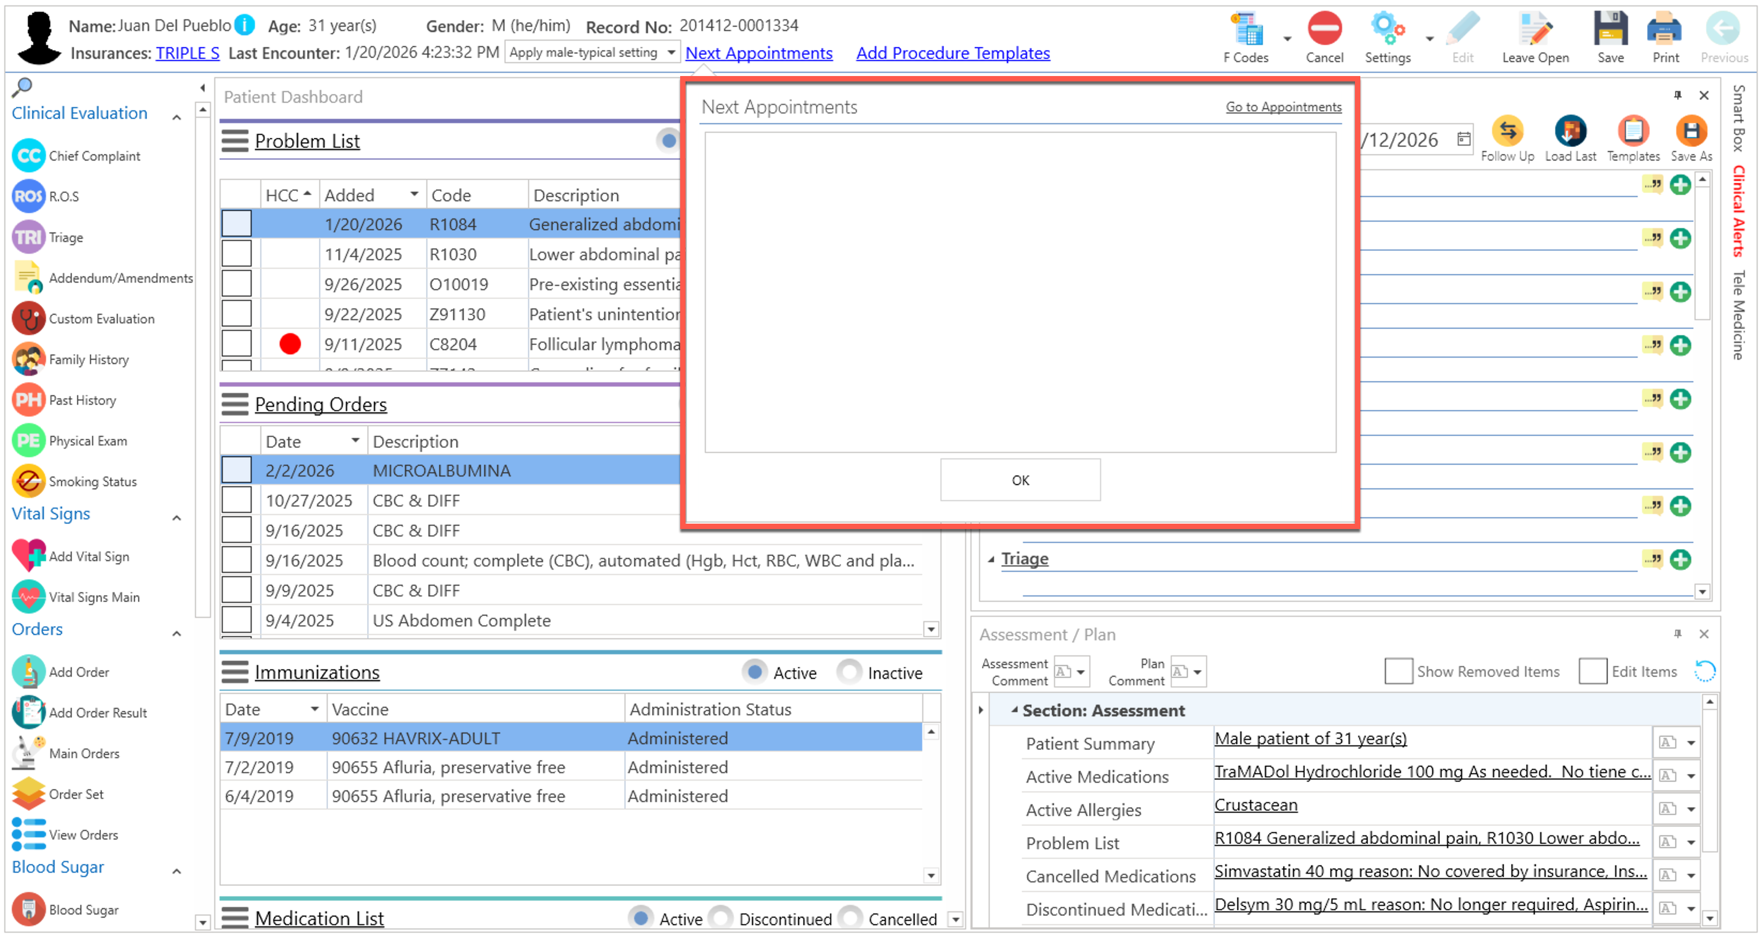Collapse the Triage section arrow
Viewport: 1762px width, 937px height.
tap(990, 560)
